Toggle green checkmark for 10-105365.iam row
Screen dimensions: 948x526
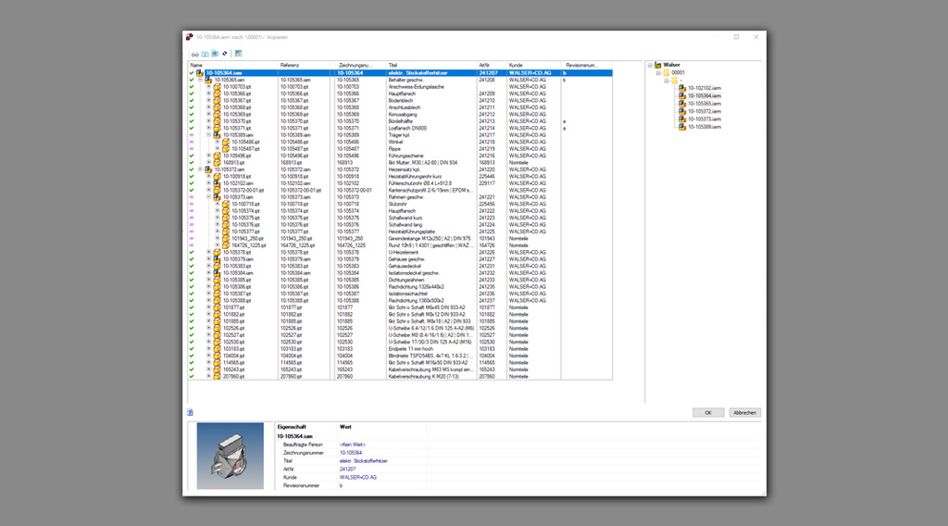pos(192,81)
